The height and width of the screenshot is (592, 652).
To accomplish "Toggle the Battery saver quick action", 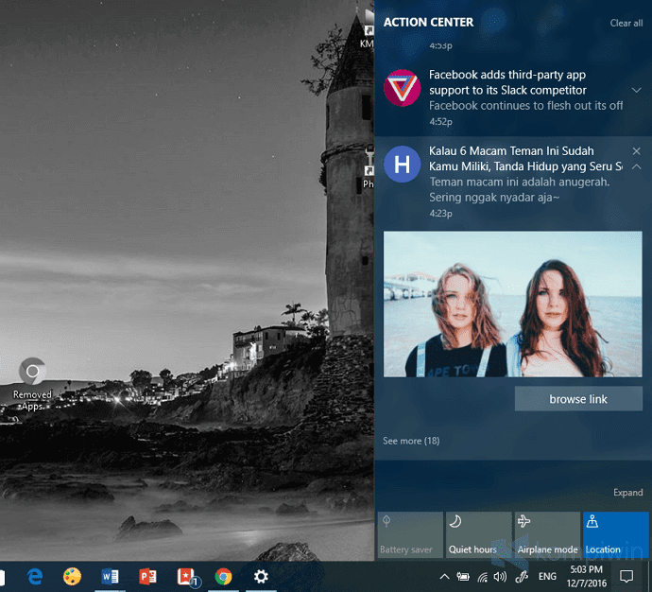I will pyautogui.click(x=410, y=535).
